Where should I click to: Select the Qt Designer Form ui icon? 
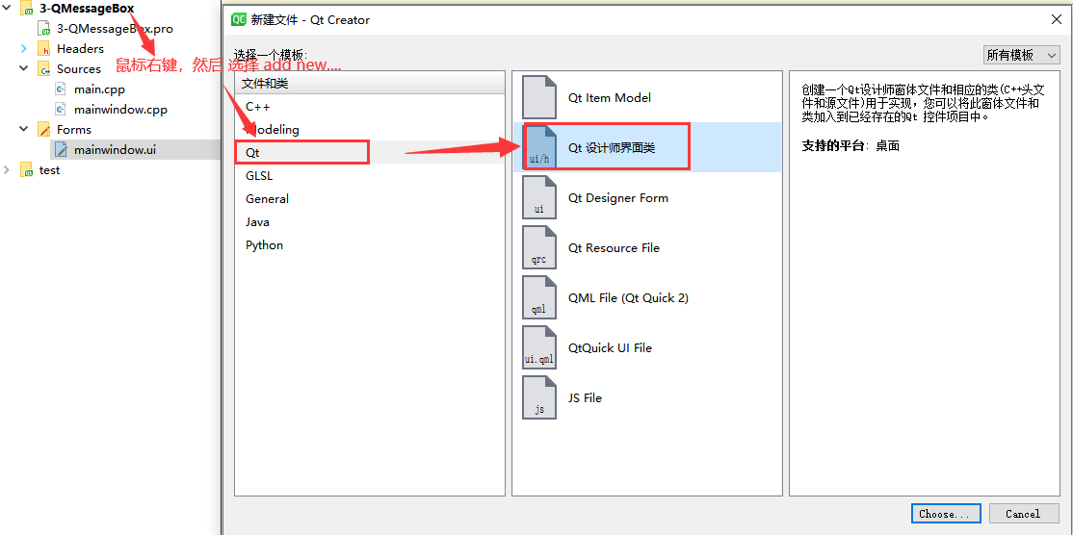(x=539, y=197)
